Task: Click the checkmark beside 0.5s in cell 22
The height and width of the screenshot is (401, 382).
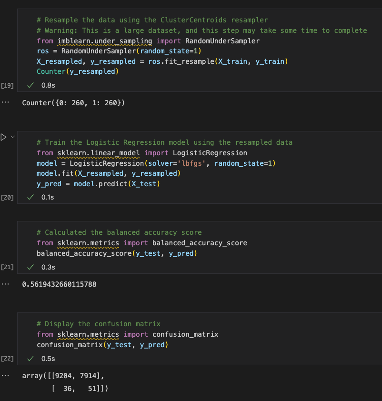Action: coord(30,359)
